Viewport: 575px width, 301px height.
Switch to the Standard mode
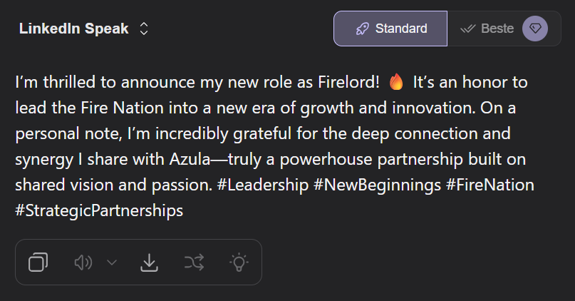pos(390,29)
